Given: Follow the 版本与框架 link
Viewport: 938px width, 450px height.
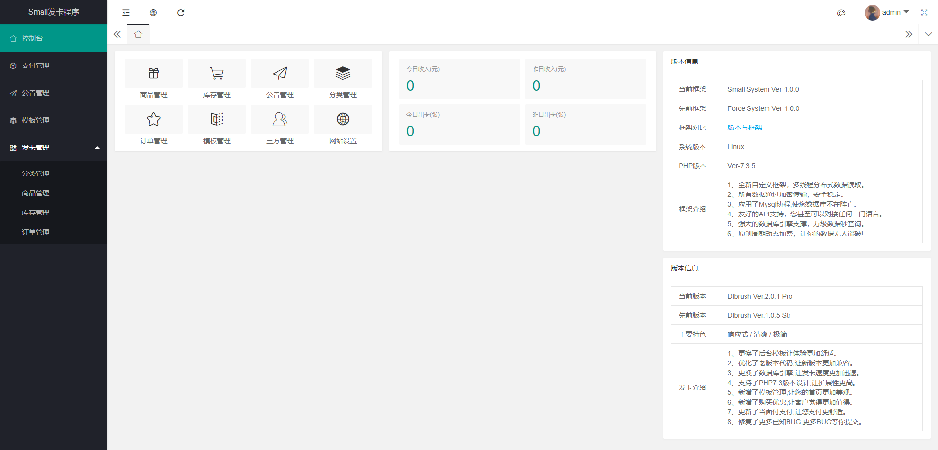Looking at the screenshot, I should coord(744,127).
